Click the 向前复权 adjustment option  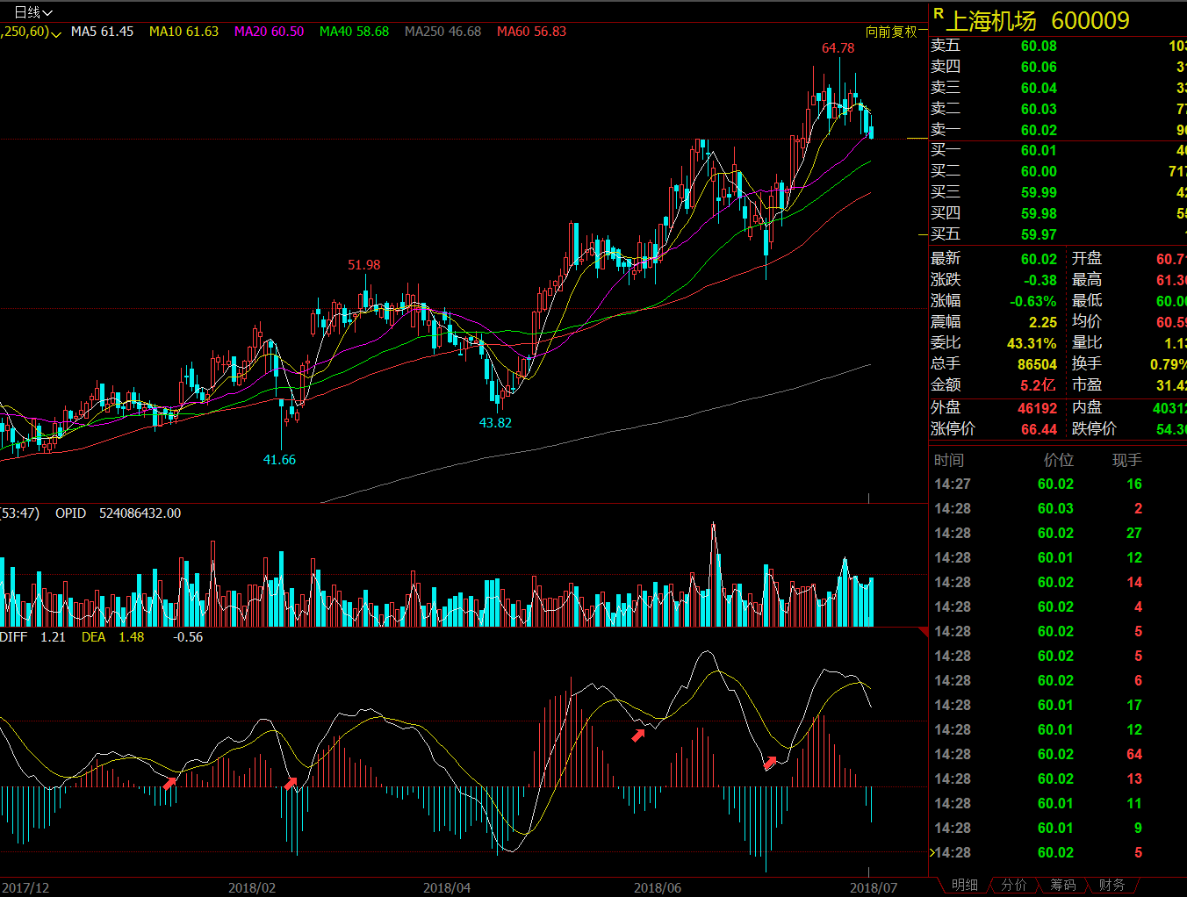pos(891,32)
